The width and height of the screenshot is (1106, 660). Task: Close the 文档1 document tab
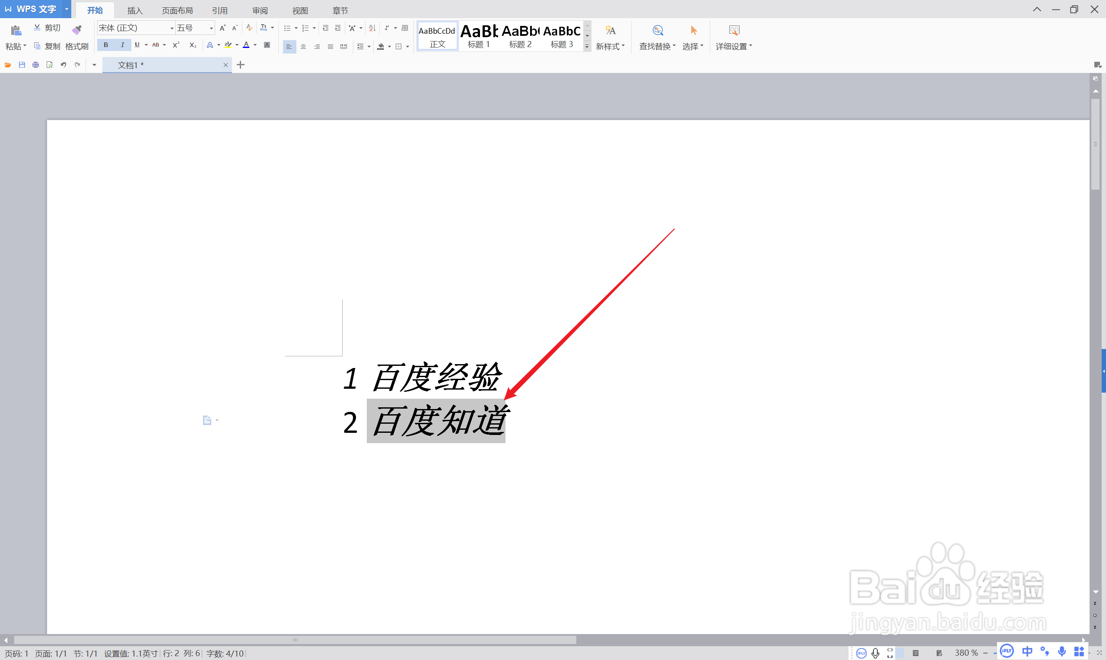tap(226, 65)
